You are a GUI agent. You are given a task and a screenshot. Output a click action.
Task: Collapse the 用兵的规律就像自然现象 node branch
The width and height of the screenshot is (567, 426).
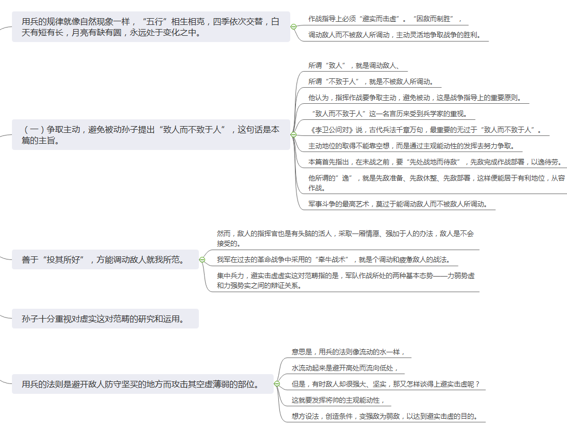[x=294, y=27]
